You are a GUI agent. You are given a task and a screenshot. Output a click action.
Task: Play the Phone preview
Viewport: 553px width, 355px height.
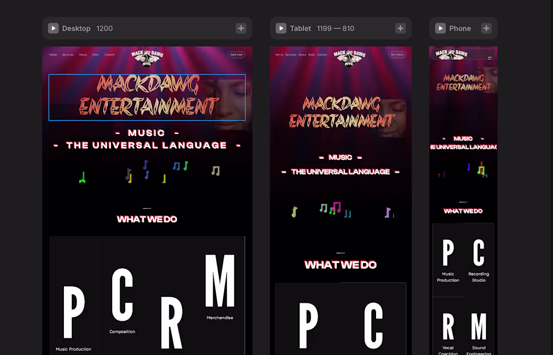pyautogui.click(x=440, y=28)
